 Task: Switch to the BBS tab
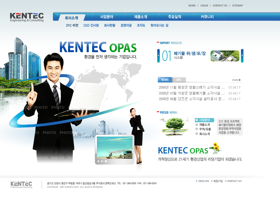179,80
